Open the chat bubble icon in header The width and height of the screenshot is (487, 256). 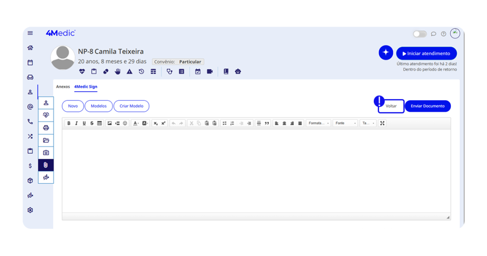(x=434, y=34)
